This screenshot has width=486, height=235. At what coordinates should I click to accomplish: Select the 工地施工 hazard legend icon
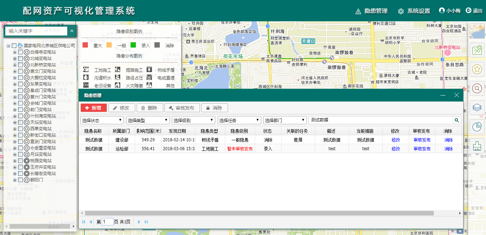[85, 69]
